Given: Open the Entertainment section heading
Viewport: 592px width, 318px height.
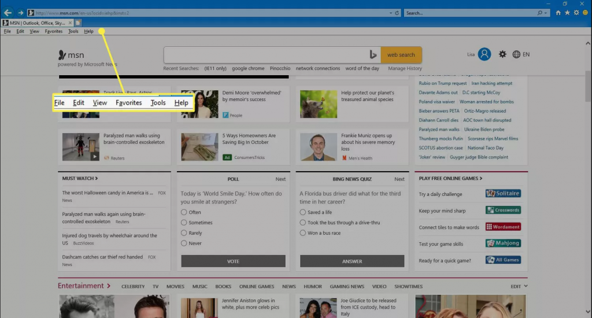Looking at the screenshot, I should (84, 286).
